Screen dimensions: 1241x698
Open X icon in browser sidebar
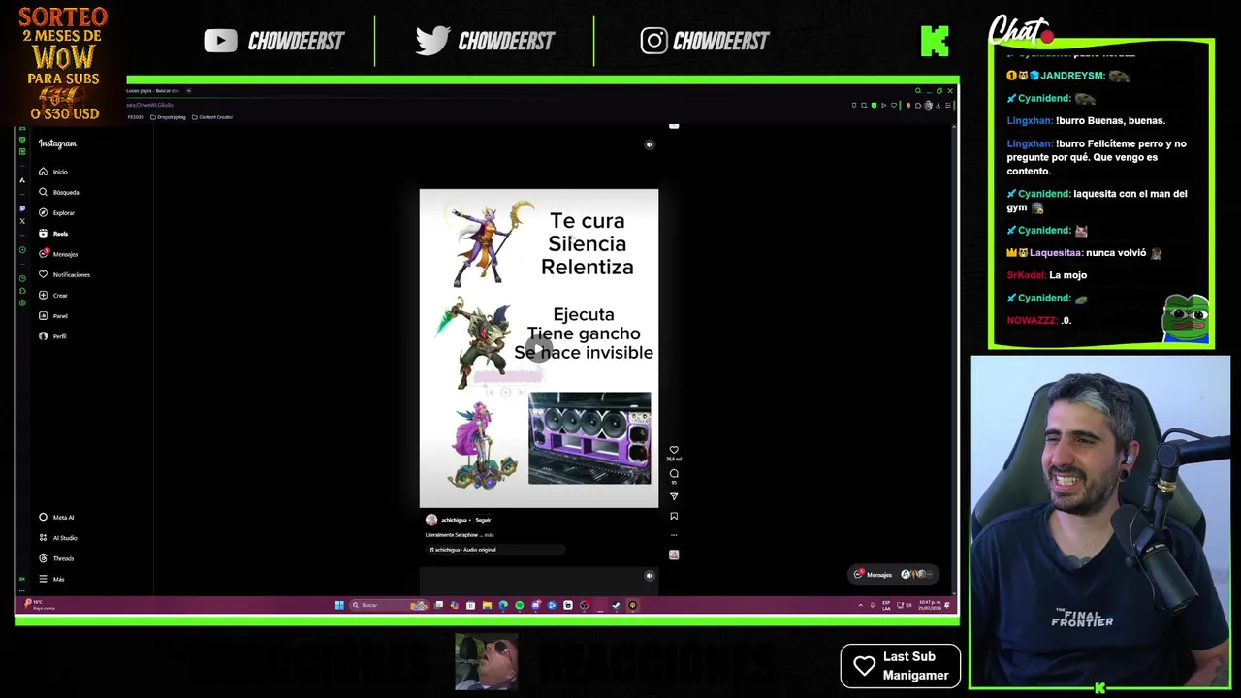pyautogui.click(x=22, y=221)
